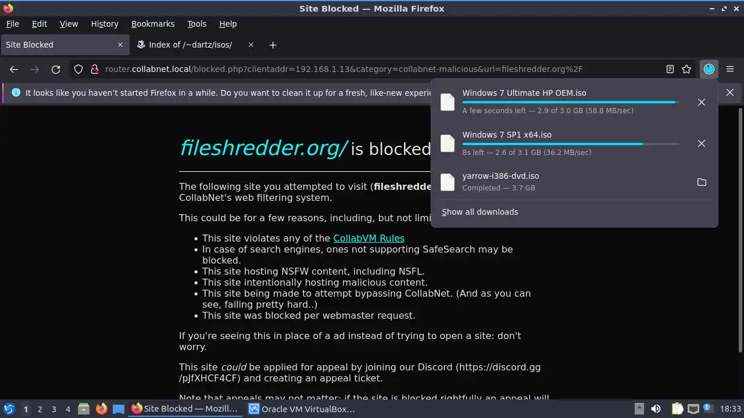
Task: Show desktop via blue taskbar icon
Action: tap(119, 409)
